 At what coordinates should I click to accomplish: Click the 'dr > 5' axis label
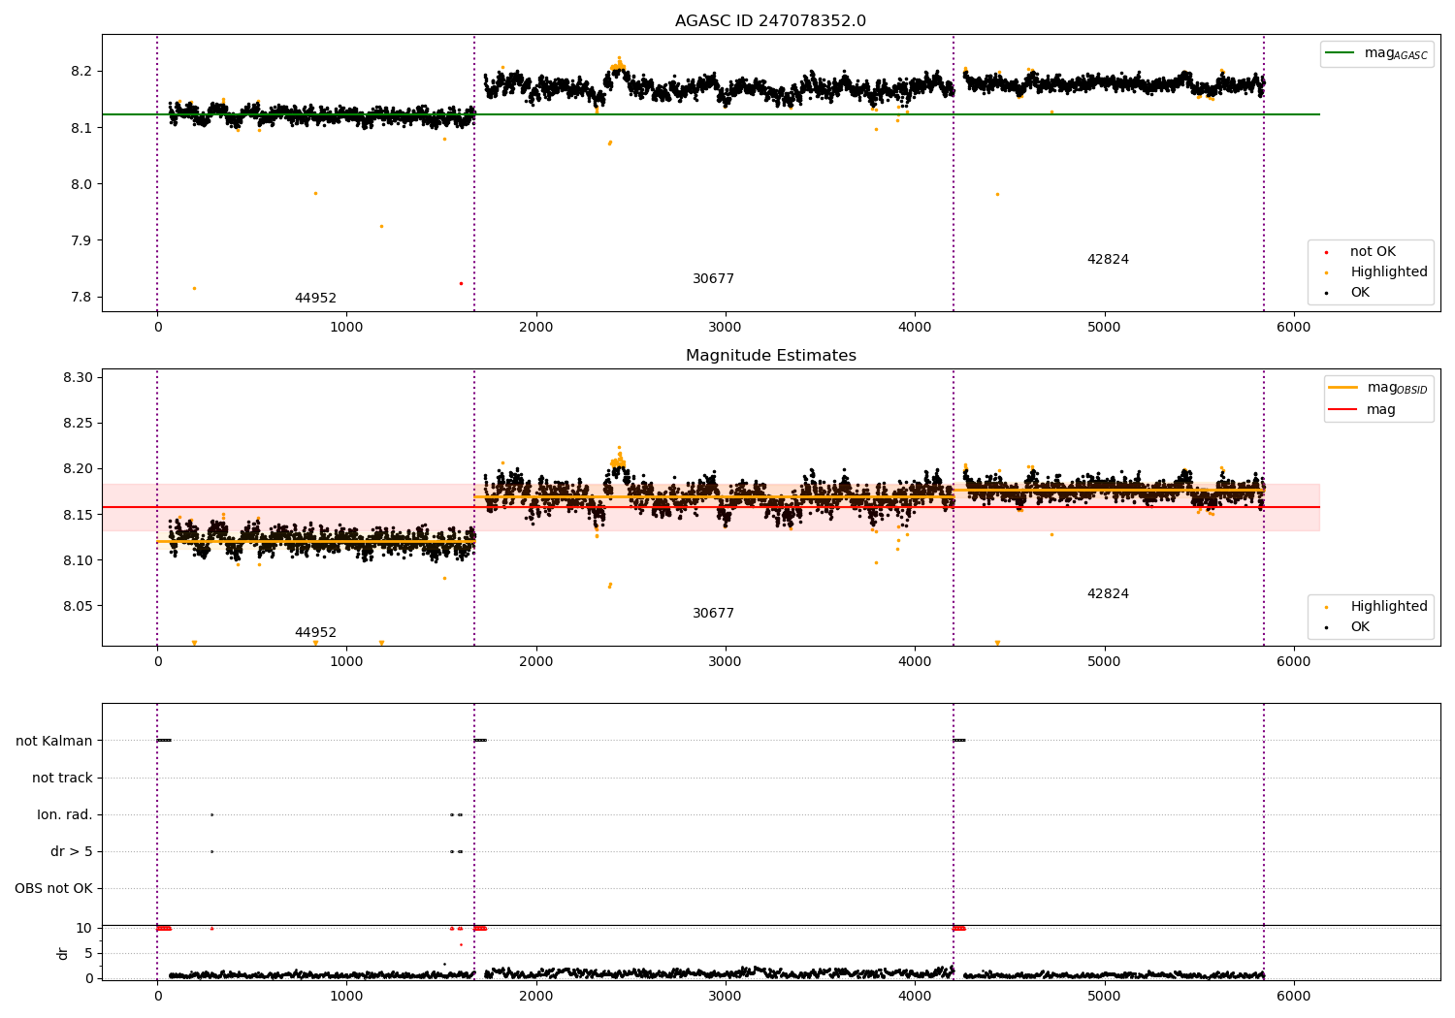[x=72, y=852]
